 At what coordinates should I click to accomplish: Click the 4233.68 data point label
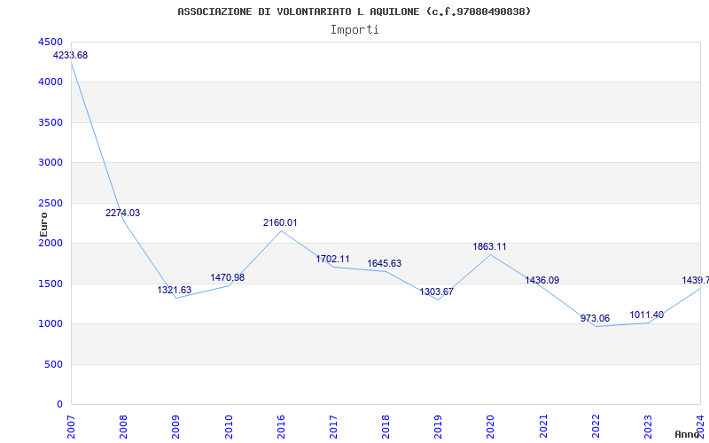coord(71,55)
